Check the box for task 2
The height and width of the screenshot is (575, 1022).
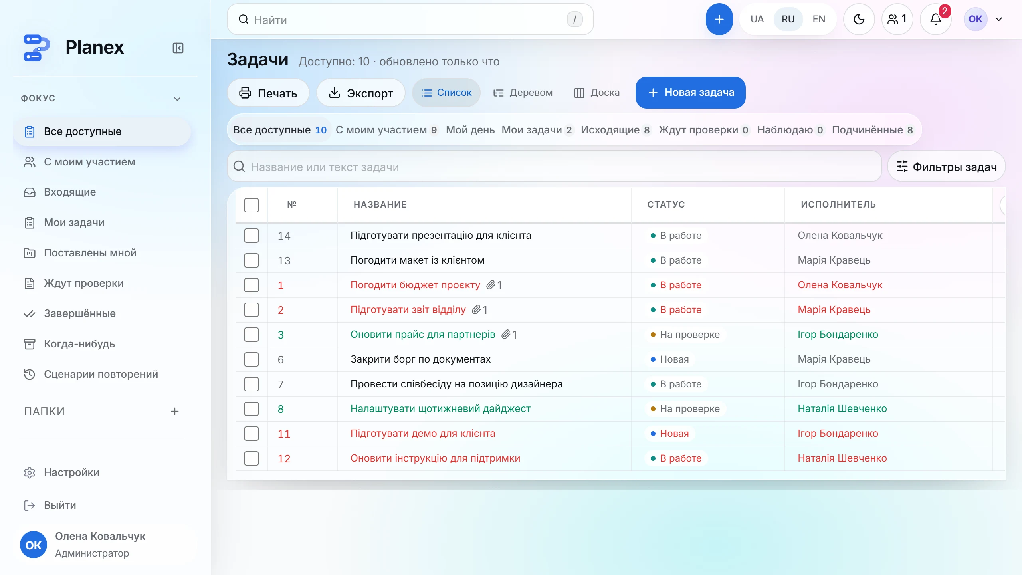point(252,310)
